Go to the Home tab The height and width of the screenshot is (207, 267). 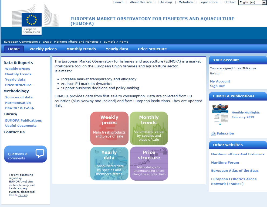tap(14, 49)
